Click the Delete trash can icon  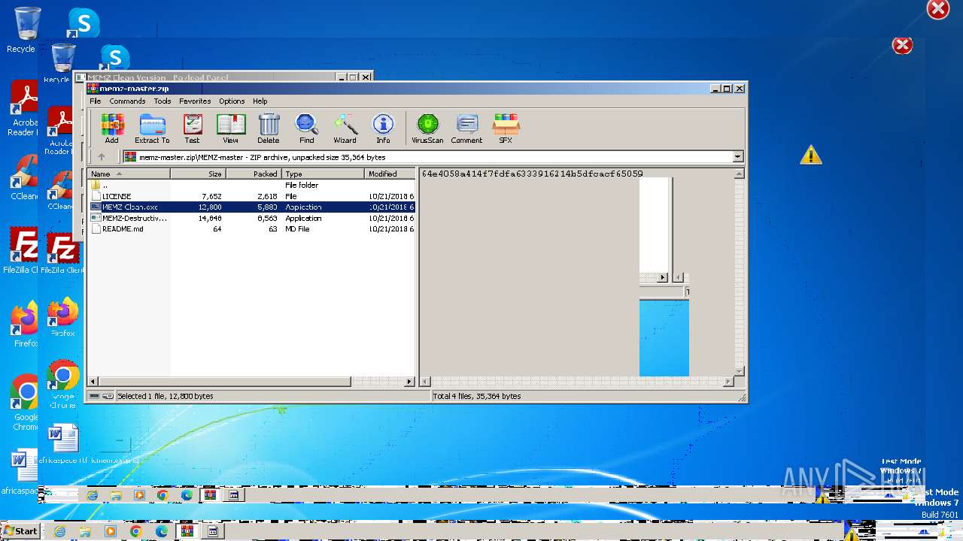[269, 128]
